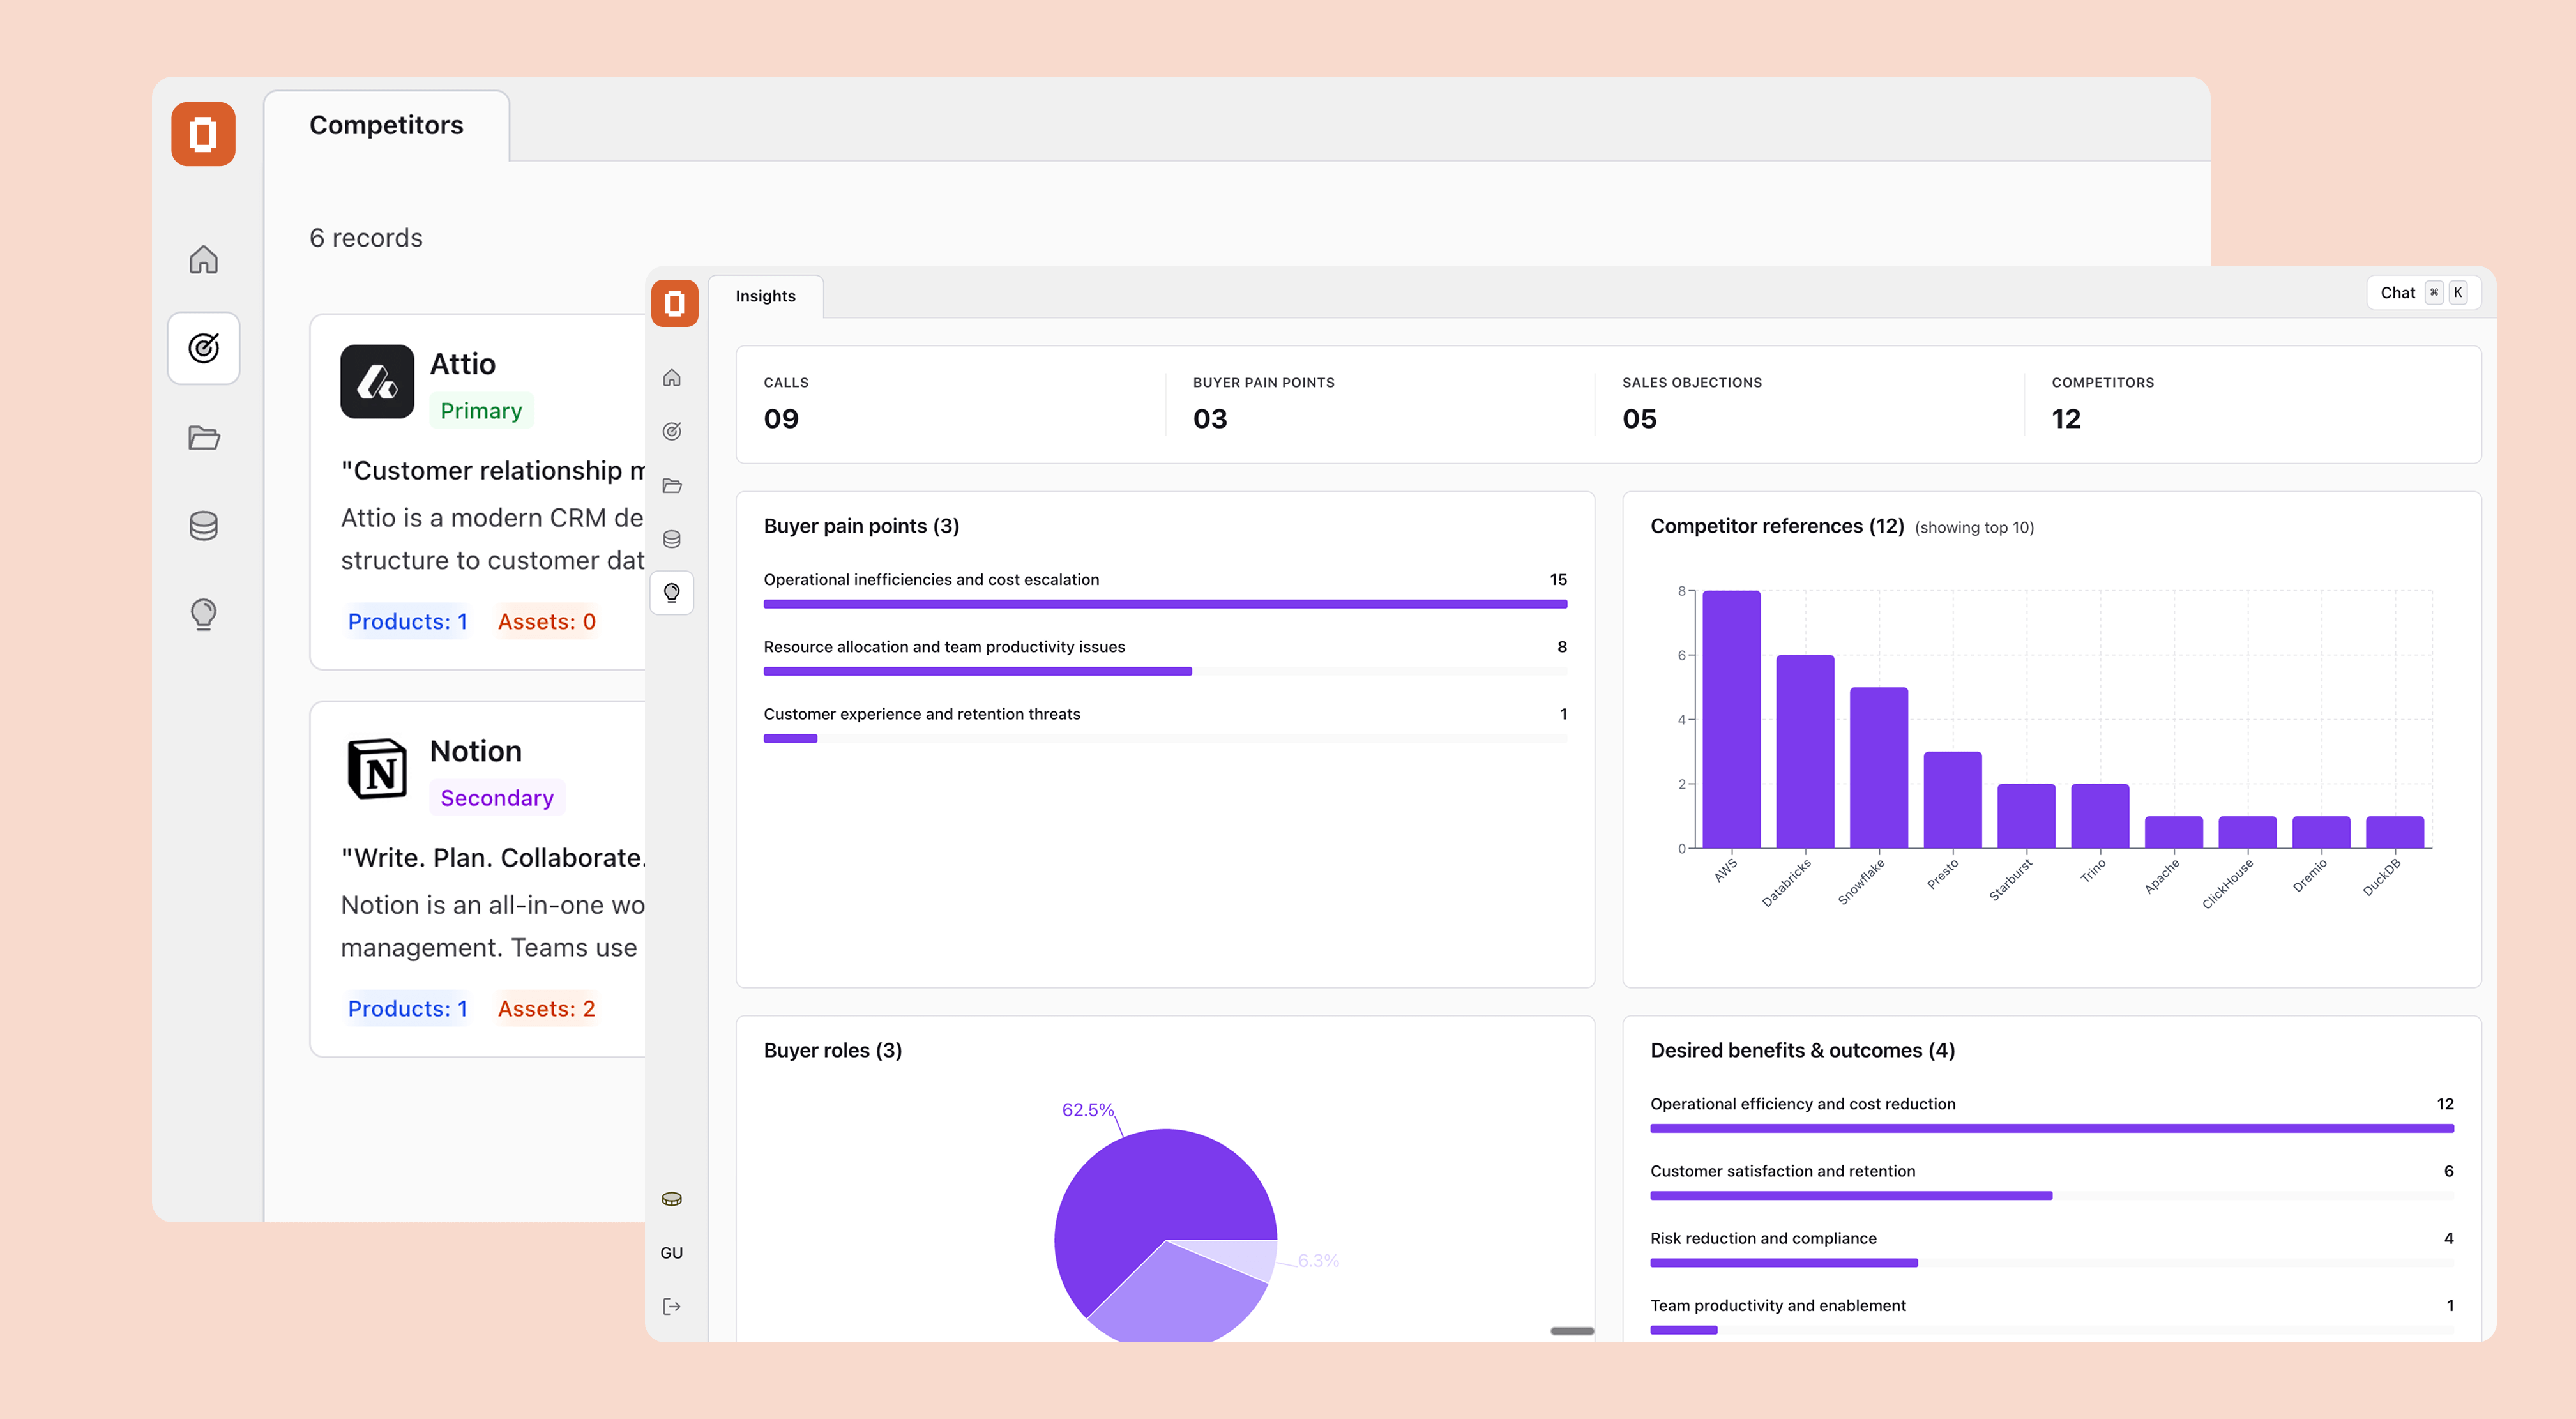This screenshot has height=1419, width=2576.
Task: Click the orange app logo at top of sidebar
Action: (675, 303)
